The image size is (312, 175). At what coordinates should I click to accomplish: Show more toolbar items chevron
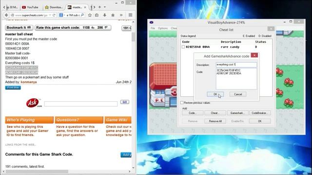tap(121, 15)
